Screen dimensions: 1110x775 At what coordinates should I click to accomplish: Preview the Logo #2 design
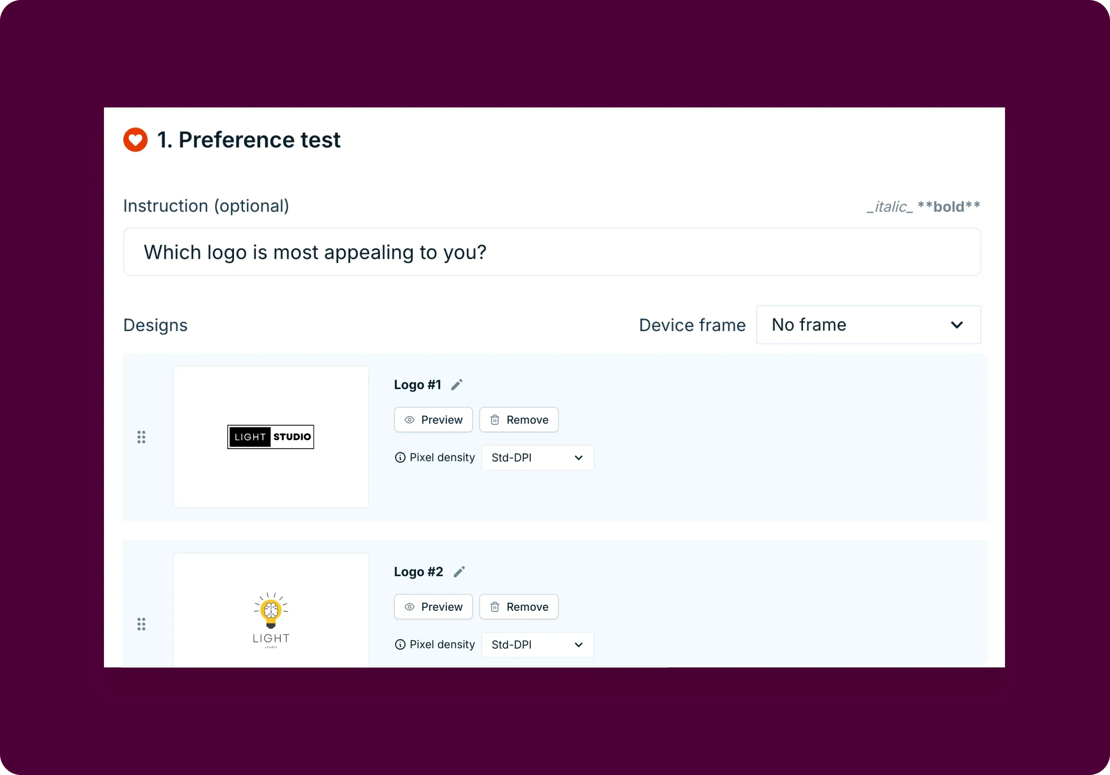[x=433, y=606]
